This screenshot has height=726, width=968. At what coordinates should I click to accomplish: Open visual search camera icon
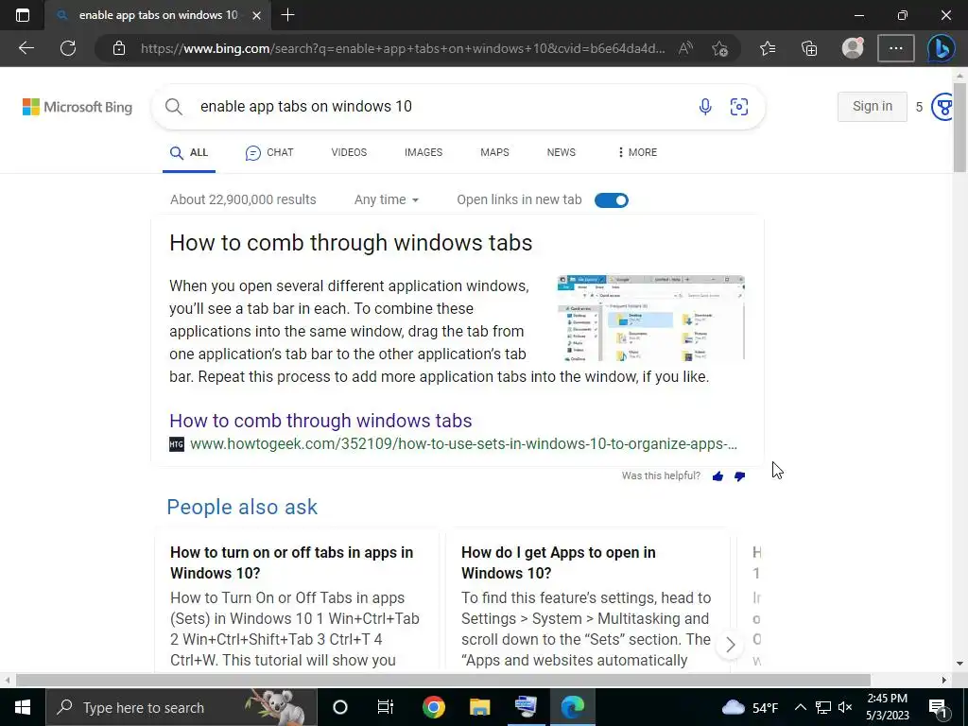point(739,107)
